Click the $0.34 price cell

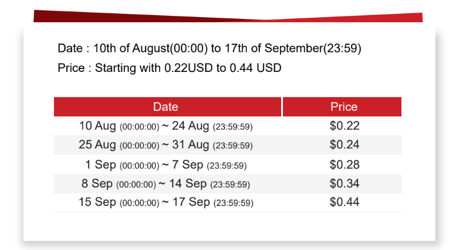click(x=344, y=184)
